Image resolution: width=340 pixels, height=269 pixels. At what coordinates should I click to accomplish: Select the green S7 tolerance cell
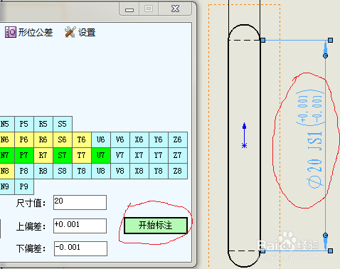(63, 155)
